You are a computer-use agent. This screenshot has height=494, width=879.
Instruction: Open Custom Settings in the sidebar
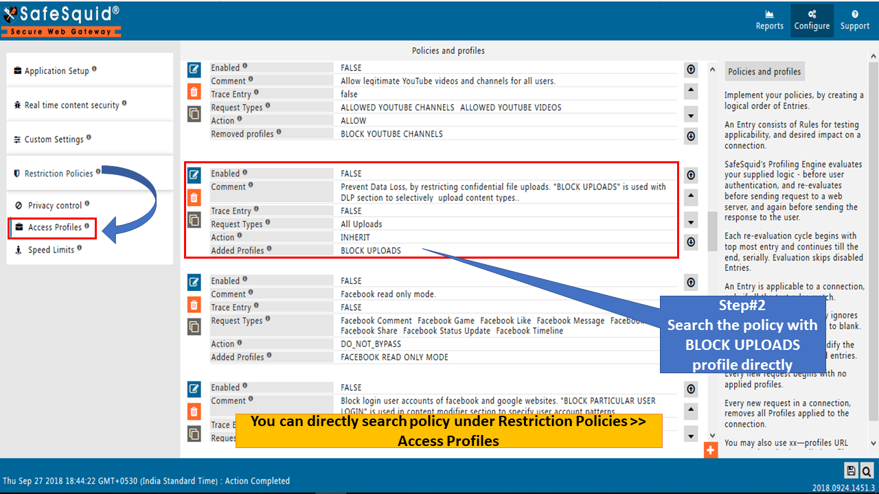90,139
